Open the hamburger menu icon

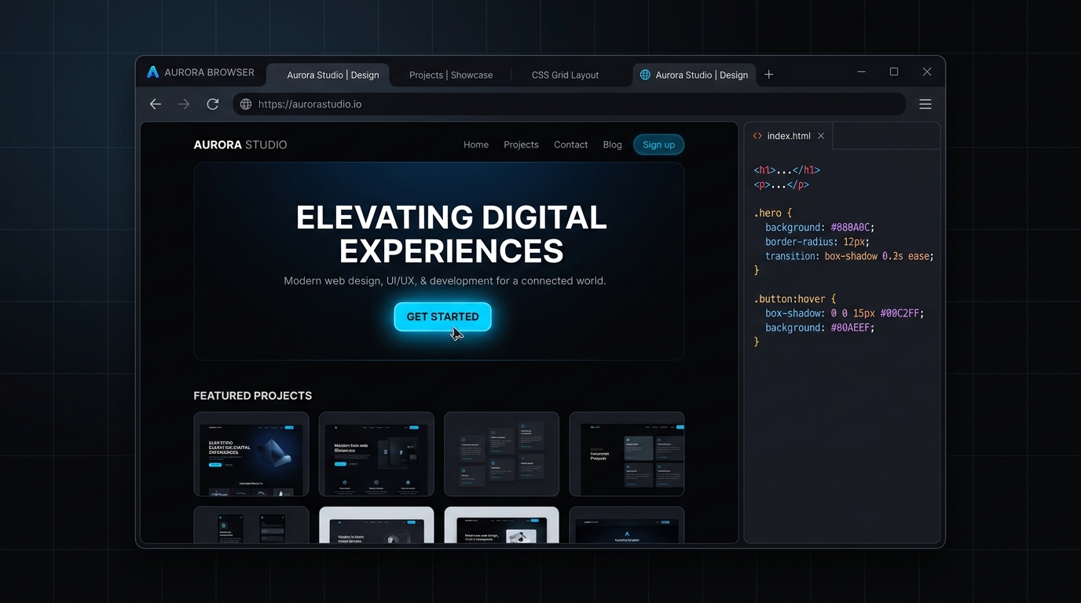click(x=925, y=104)
